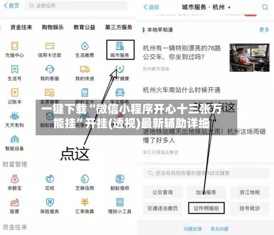Open the 常见问题 link
274x235 pixels.
pos(219,229)
